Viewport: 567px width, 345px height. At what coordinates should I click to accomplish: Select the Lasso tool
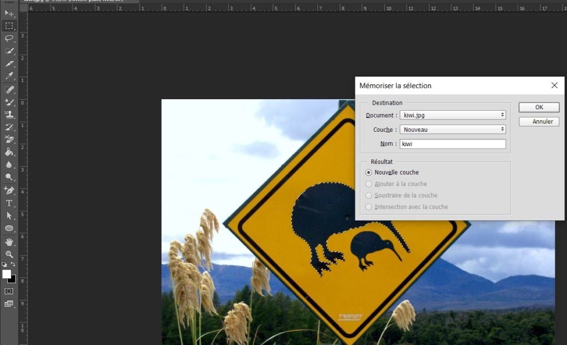point(9,38)
